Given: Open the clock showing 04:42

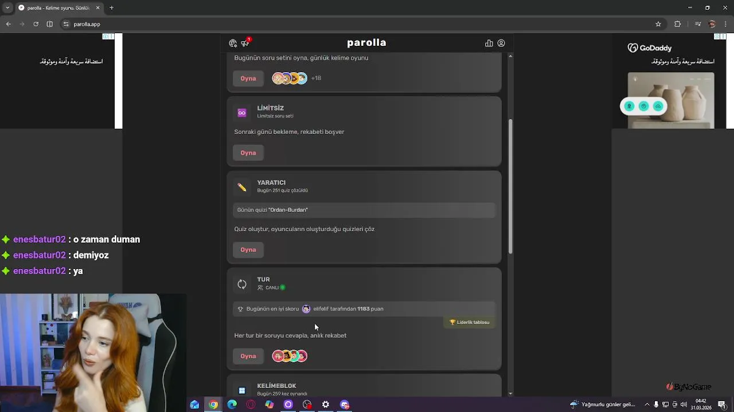Looking at the screenshot, I should (701, 404).
